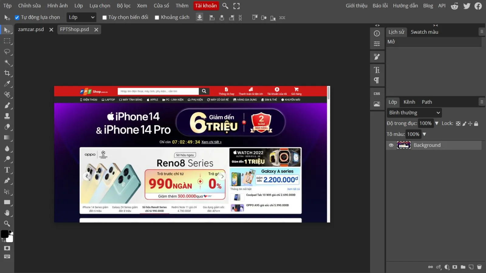Toggle lock image pixels brush icon
This screenshot has height=273, width=486.
click(464, 123)
